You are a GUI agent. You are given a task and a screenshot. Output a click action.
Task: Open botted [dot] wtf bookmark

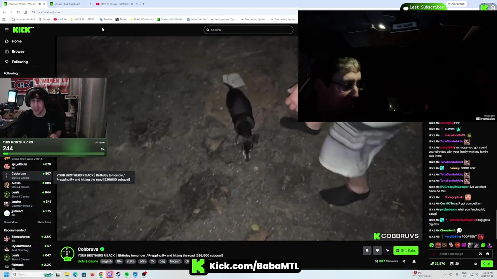tap(197, 19)
